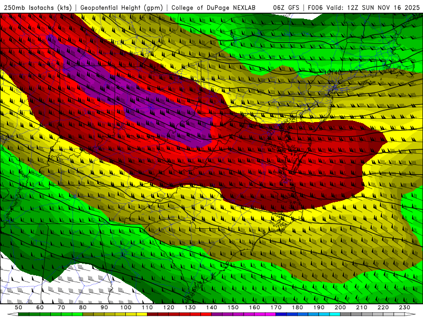This screenshot has height=317, width=423.
Task: Pick the bright red swatch ending at 140
Action: pyautogui.click(x=206, y=314)
